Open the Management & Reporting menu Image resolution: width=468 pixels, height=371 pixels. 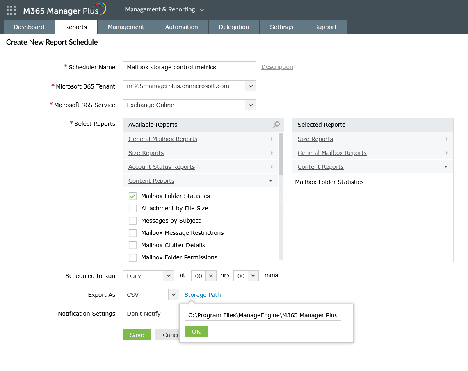[164, 9]
